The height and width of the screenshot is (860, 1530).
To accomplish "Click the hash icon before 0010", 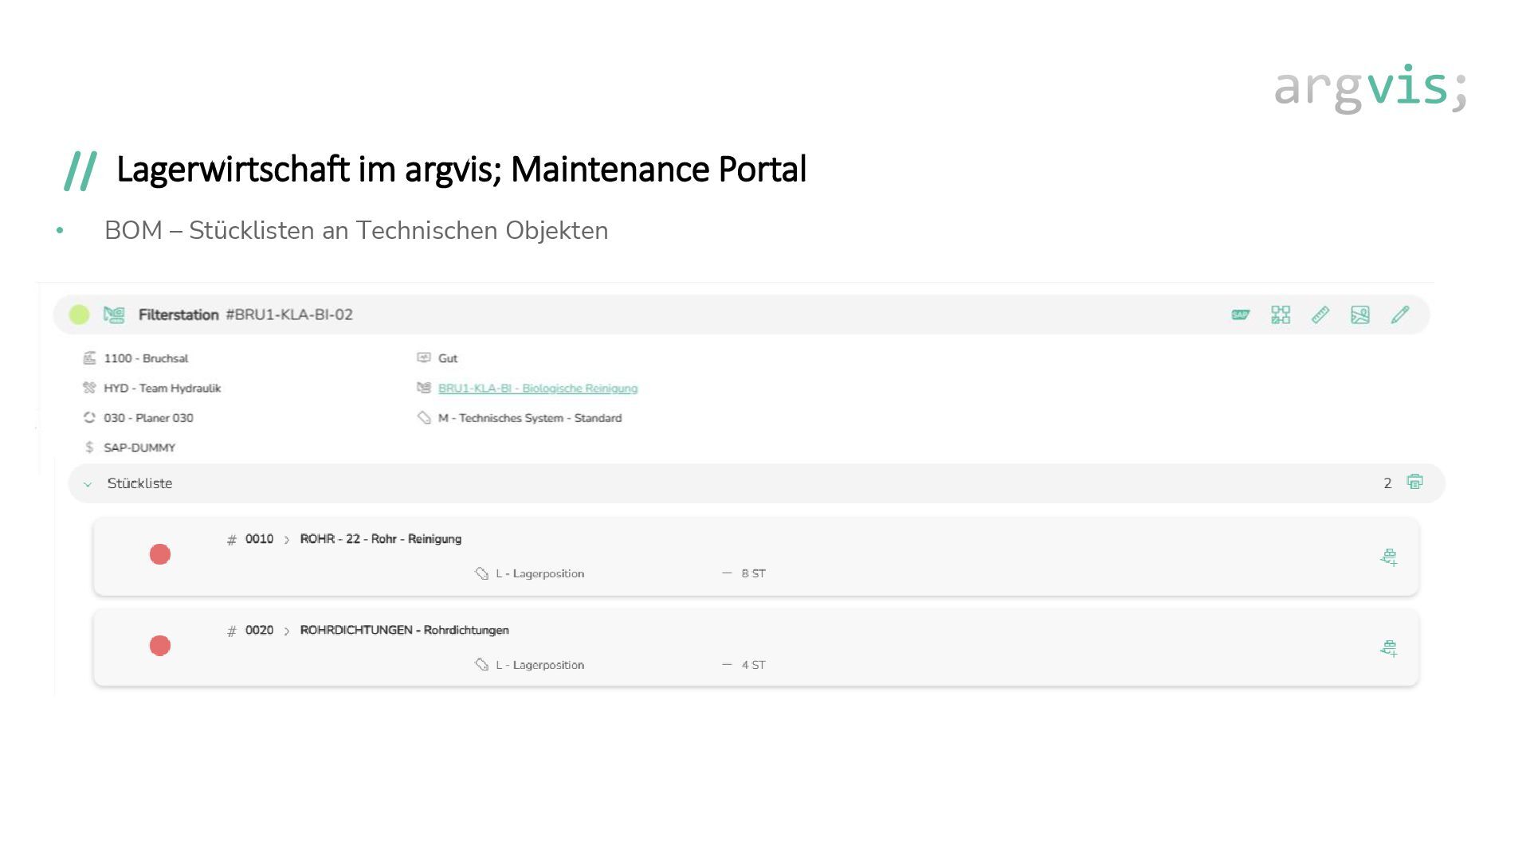I will tap(232, 540).
